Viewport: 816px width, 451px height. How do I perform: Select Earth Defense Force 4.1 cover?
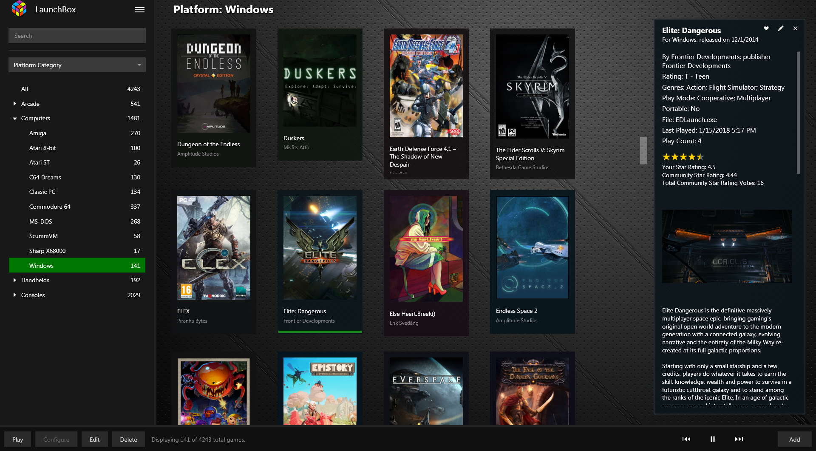(x=426, y=86)
